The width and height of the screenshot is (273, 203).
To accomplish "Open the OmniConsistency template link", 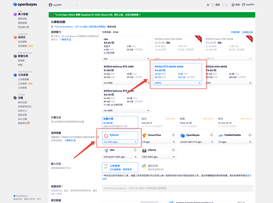I will point(80,27).
